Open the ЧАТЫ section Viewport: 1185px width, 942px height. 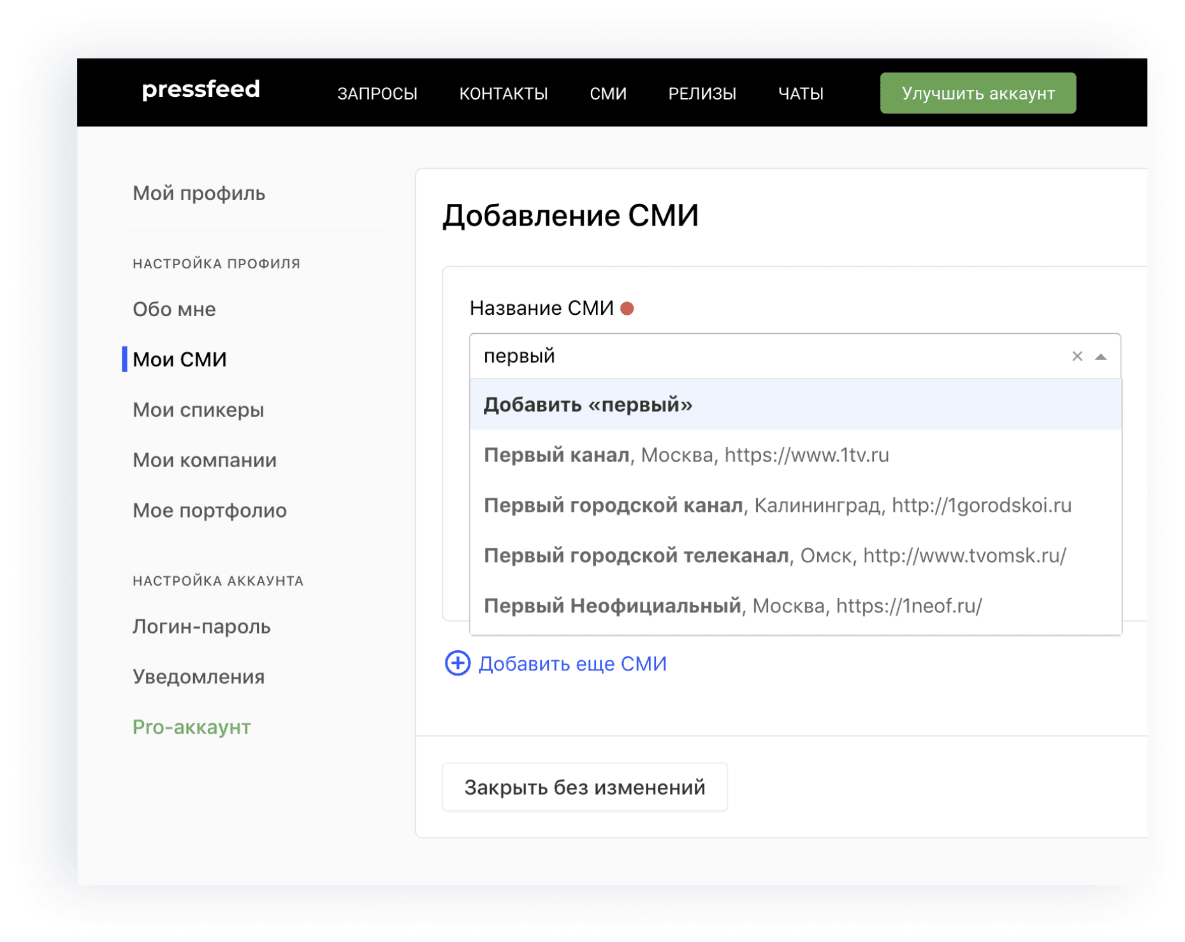pos(801,94)
